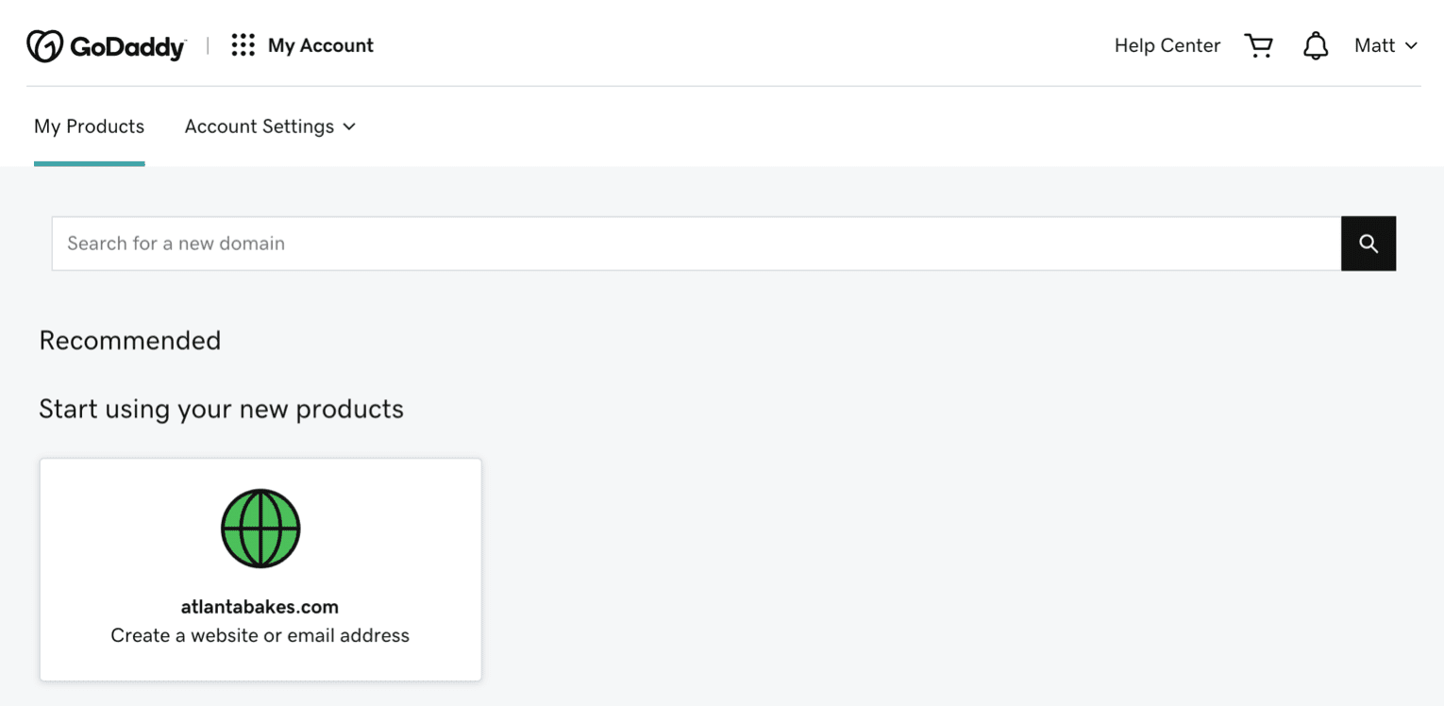Image resolution: width=1444 pixels, height=706 pixels.
Task: Open the notifications bell icon
Action: pyautogui.click(x=1316, y=45)
